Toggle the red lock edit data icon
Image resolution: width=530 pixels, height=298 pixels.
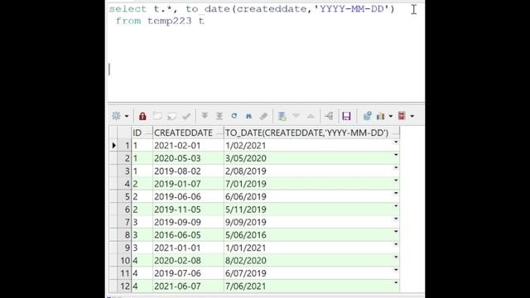click(142, 116)
